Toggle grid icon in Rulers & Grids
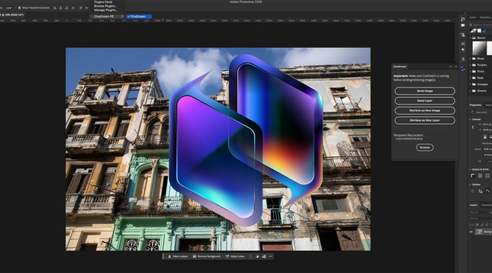 point(480,176)
